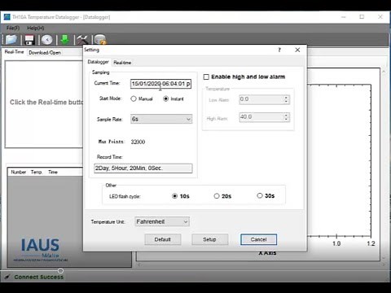391x293 pixels.
Task: Switch to the Real-time settings tab
Action: tap(122, 63)
